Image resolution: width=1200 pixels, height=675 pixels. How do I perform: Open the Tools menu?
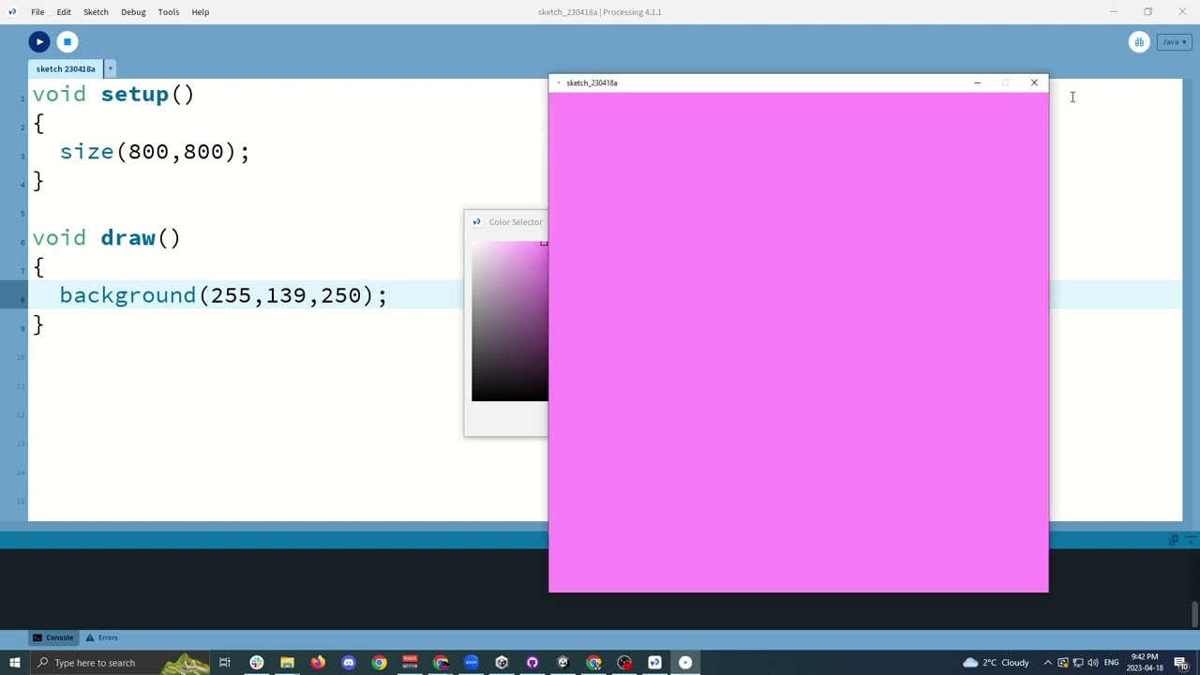click(169, 12)
